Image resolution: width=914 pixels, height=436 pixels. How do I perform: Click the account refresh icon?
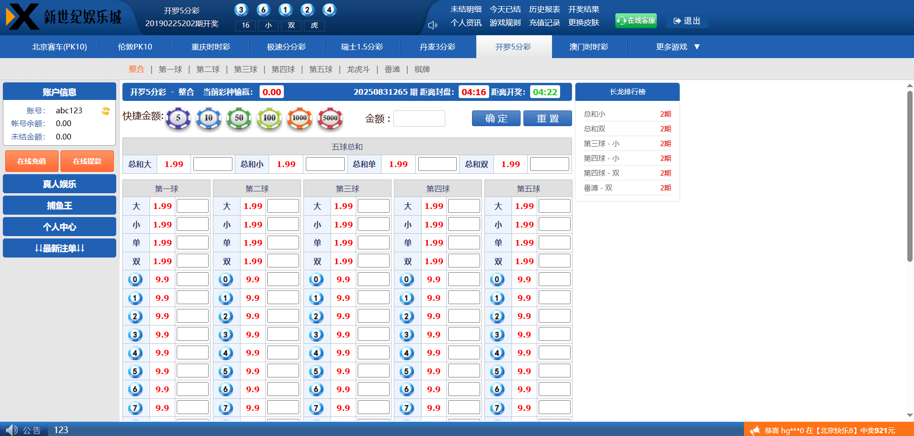[106, 111]
